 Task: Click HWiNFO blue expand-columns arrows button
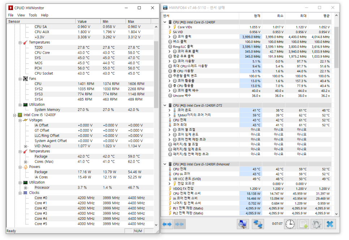coord(167,224)
